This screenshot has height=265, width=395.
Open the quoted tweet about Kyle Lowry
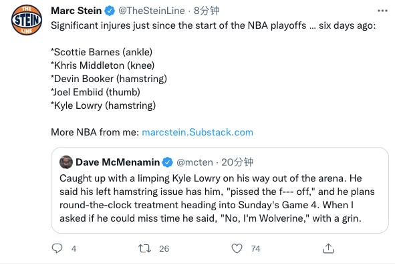pos(220,190)
